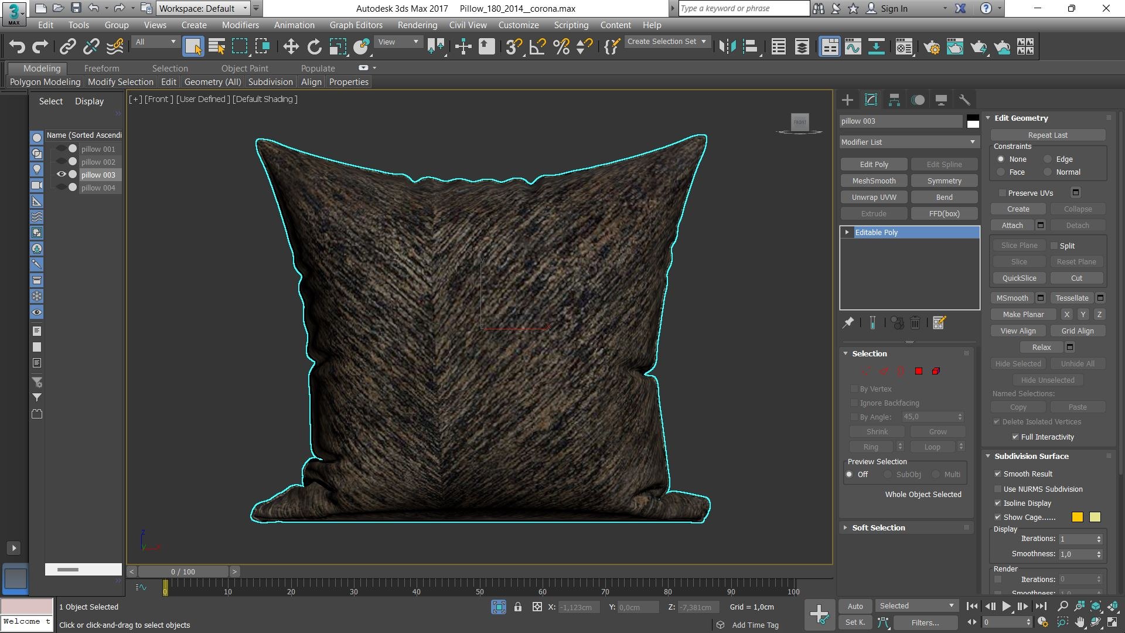Toggle the Percent Snap tool
1125x633 pixels.
tap(561, 47)
